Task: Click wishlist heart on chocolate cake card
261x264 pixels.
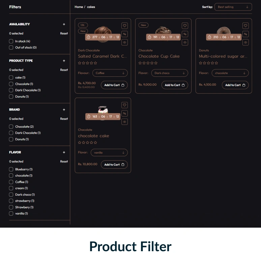Action: [x=124, y=105]
